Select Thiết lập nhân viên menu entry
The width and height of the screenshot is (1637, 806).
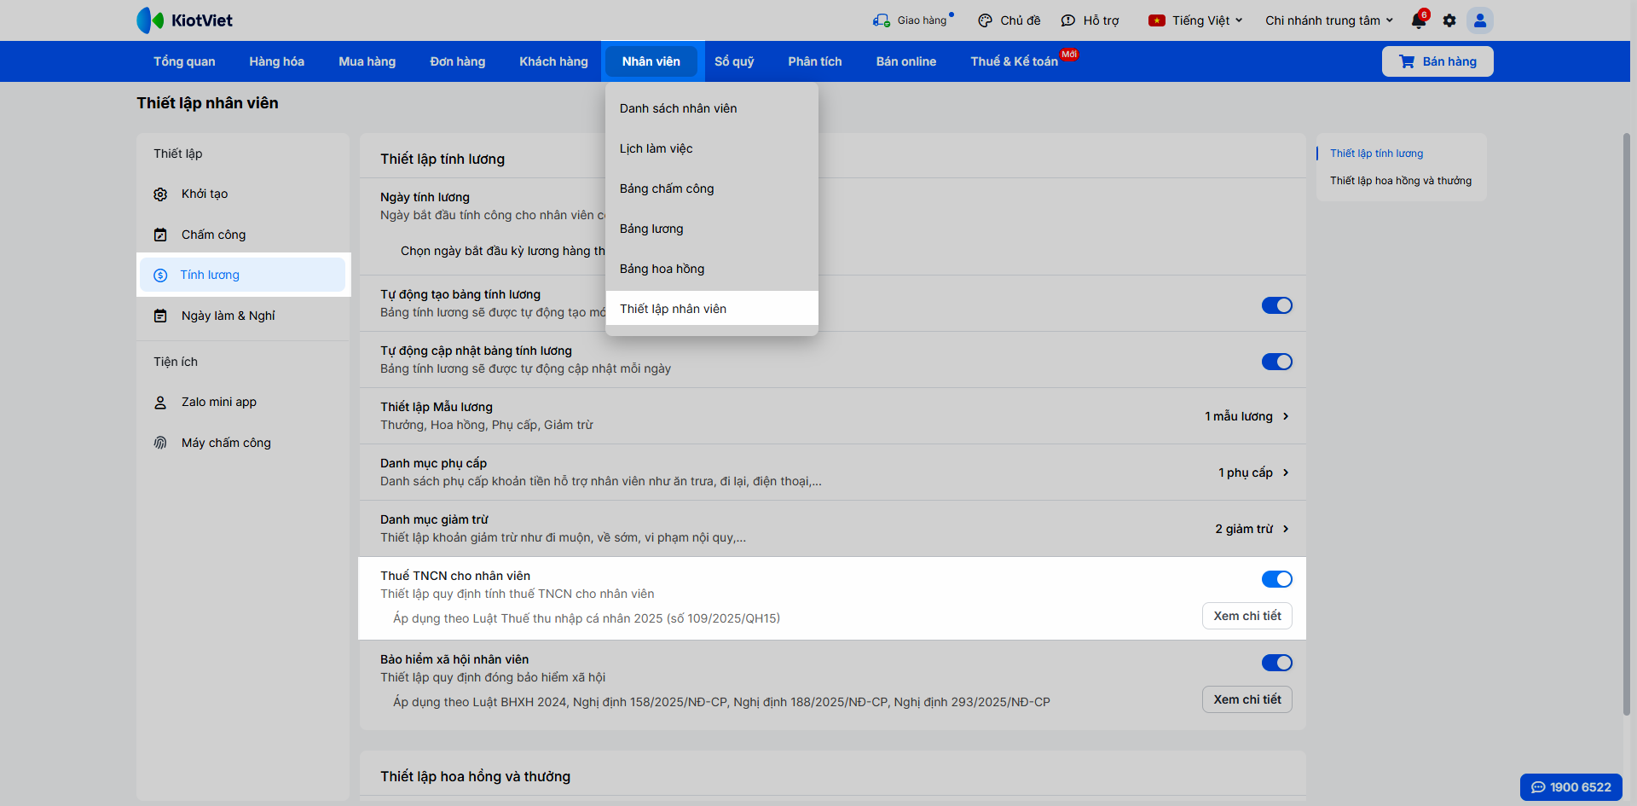click(x=712, y=309)
